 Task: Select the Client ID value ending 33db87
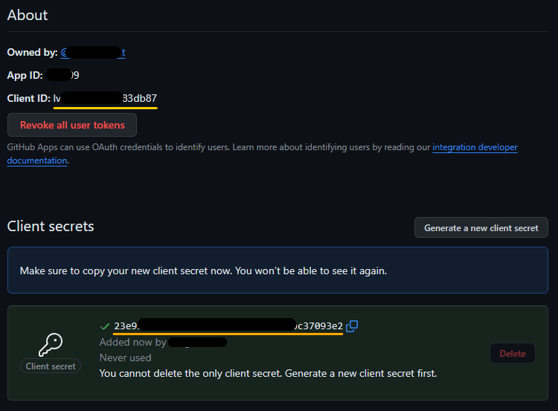pyautogui.click(x=105, y=98)
